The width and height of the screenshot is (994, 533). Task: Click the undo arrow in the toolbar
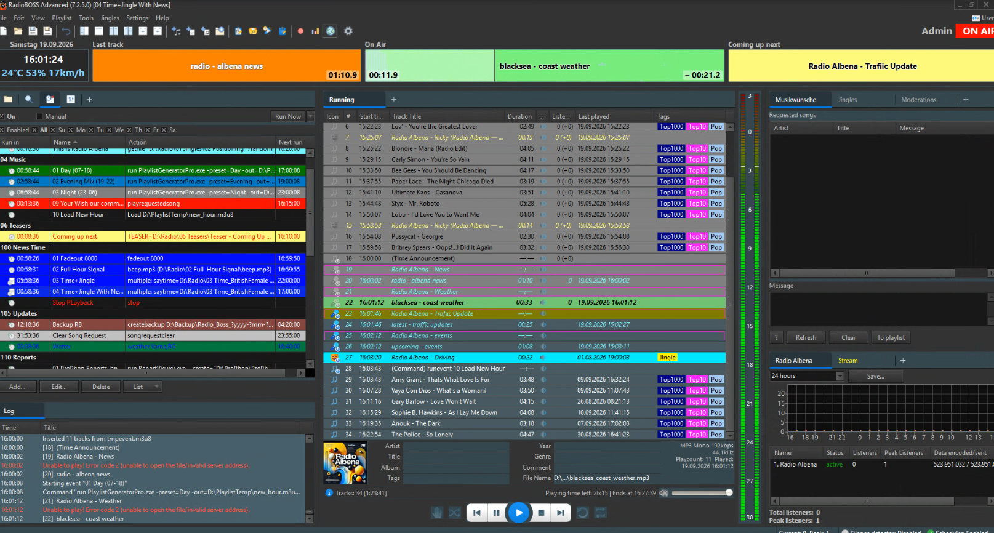tap(66, 31)
